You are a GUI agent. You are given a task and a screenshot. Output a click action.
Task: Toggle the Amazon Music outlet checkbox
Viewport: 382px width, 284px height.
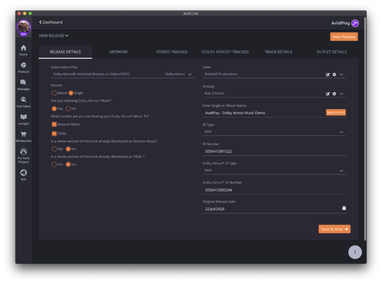[54, 124]
